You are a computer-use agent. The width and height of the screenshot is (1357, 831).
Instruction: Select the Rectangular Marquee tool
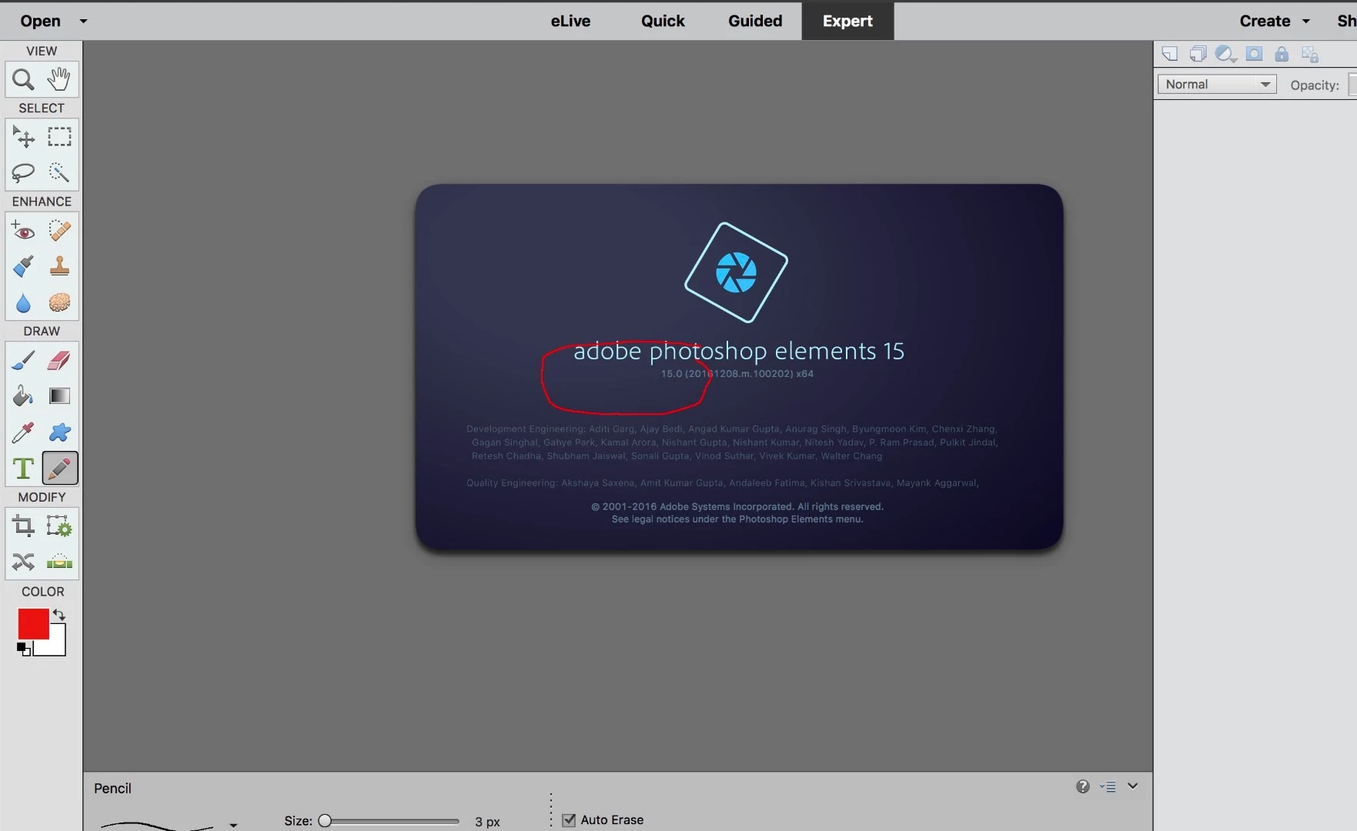(59, 136)
